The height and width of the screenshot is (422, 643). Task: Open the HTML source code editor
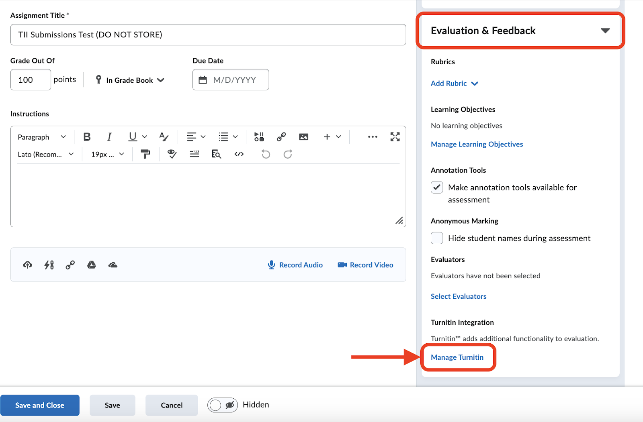(x=239, y=154)
